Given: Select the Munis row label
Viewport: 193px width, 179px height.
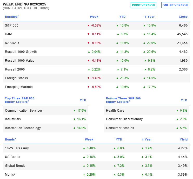Looking at the screenshot, I should [x=10, y=175].
